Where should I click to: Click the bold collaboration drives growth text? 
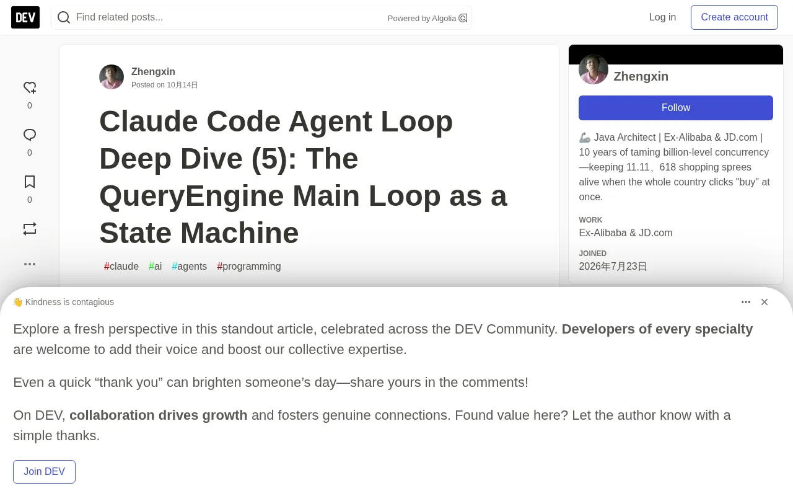(x=159, y=415)
